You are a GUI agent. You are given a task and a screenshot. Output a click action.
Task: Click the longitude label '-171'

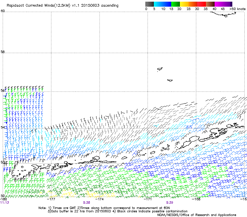pyautogui.click(x=148, y=199)
